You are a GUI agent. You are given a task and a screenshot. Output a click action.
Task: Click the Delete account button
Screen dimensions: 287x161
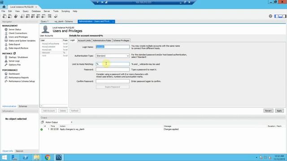click(63, 110)
